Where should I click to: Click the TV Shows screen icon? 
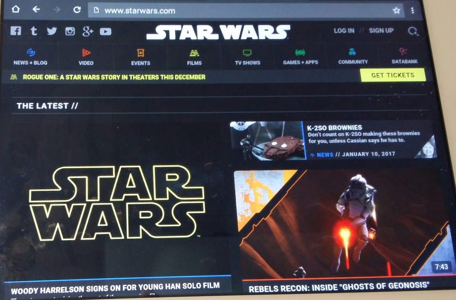click(247, 53)
